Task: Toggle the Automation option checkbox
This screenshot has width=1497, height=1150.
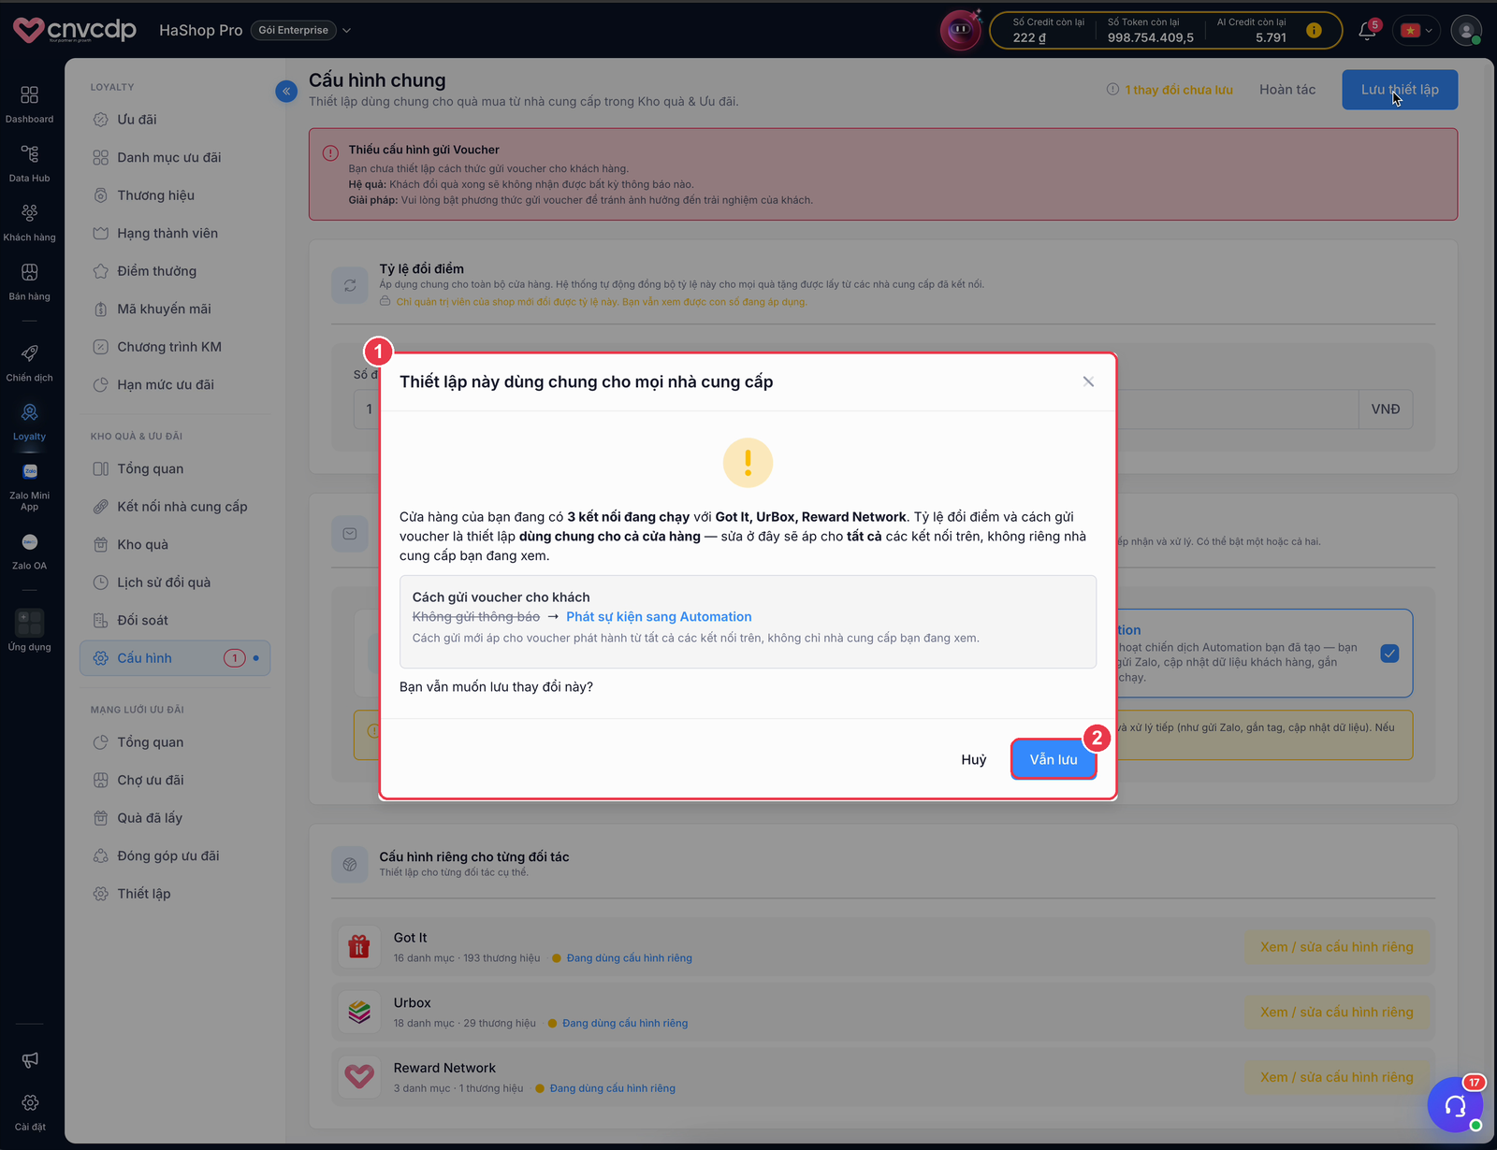Action: point(1389,654)
